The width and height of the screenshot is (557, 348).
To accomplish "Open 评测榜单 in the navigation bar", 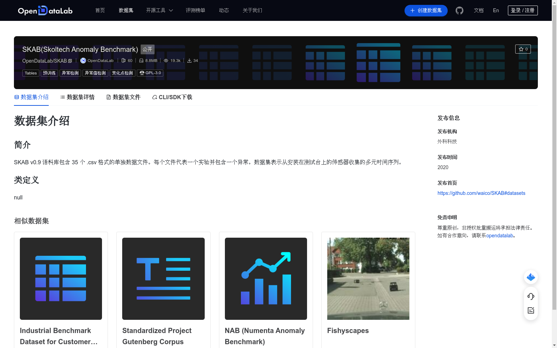I will click(195, 10).
